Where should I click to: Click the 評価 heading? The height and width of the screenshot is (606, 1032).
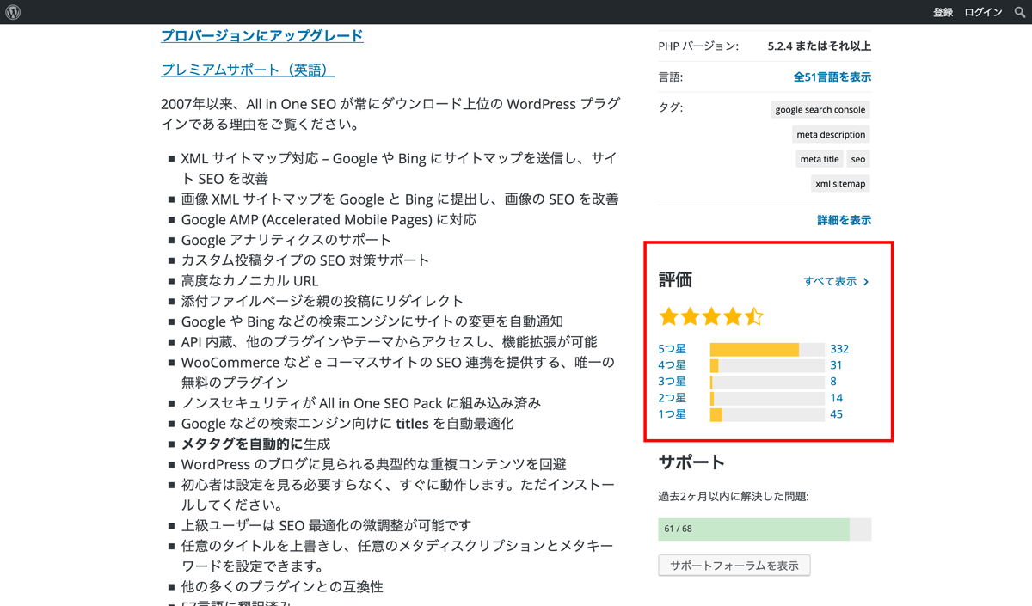675,280
